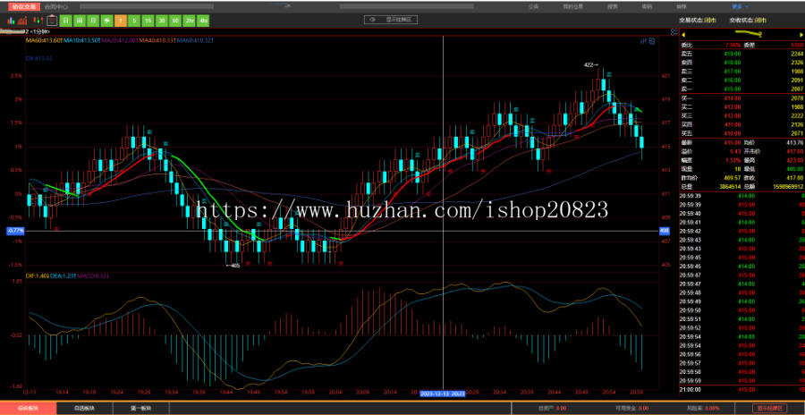
Task: Switch to daily 日 period
Action: coord(65,21)
